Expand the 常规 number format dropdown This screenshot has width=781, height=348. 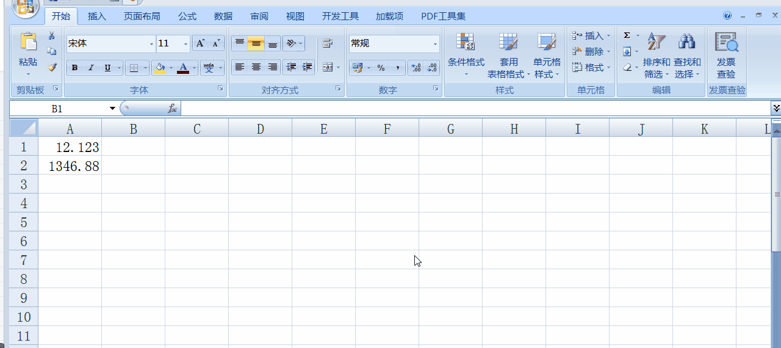[x=435, y=44]
